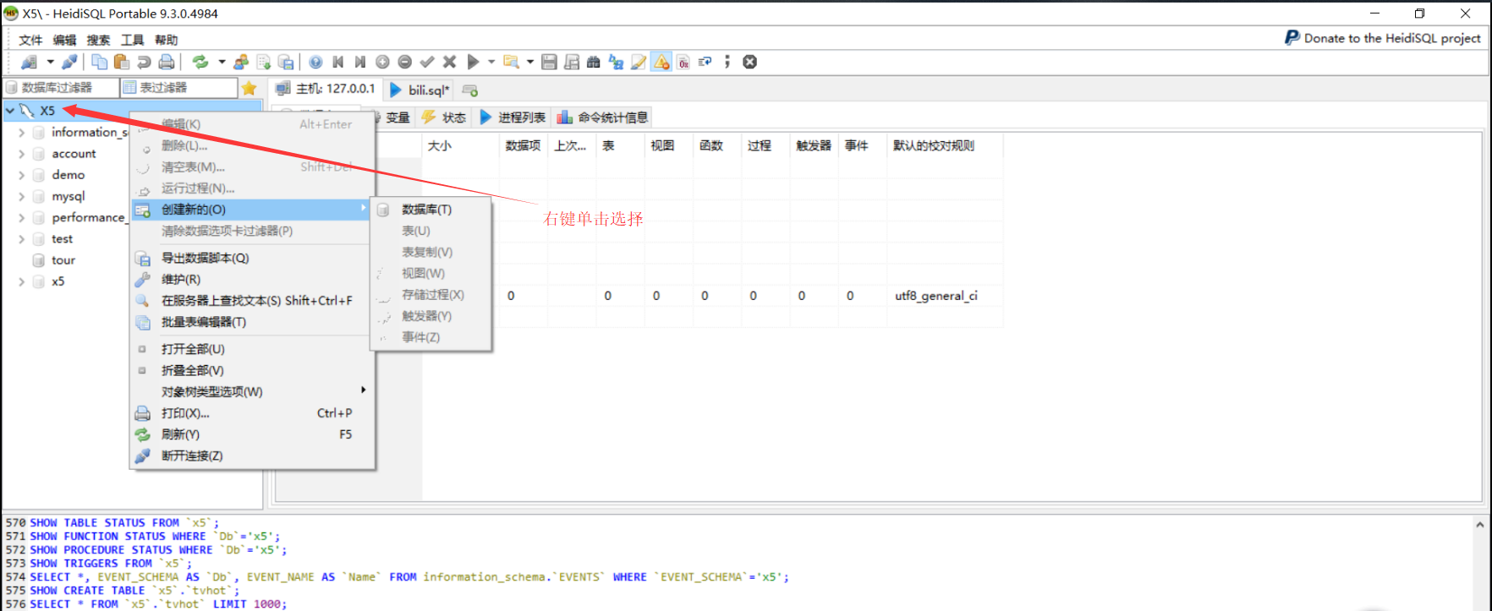Toggle the wrap long lines icon

point(705,62)
